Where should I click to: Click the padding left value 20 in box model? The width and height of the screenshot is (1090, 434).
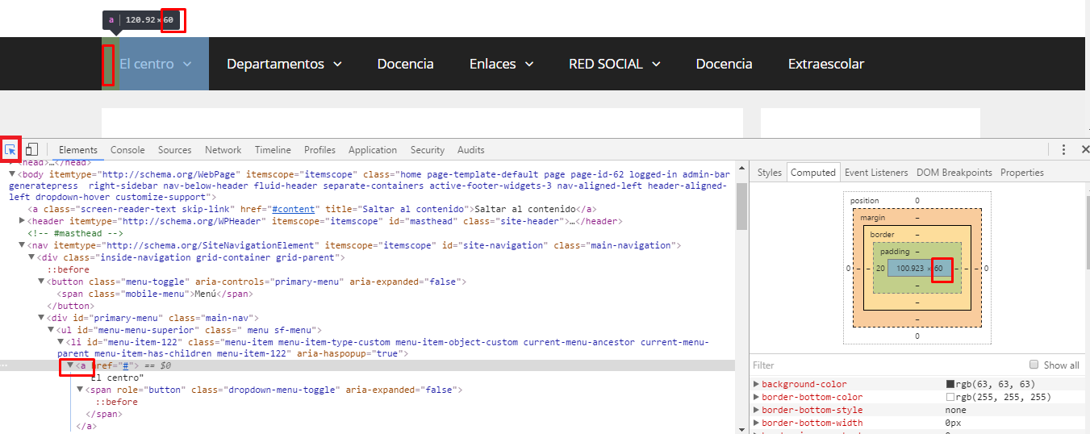[x=880, y=268]
